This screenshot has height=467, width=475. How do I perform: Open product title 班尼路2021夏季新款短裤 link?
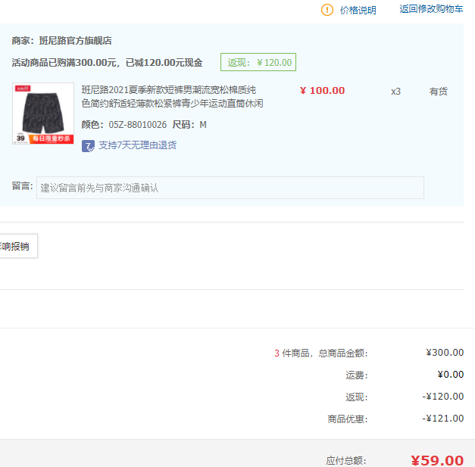172,97
